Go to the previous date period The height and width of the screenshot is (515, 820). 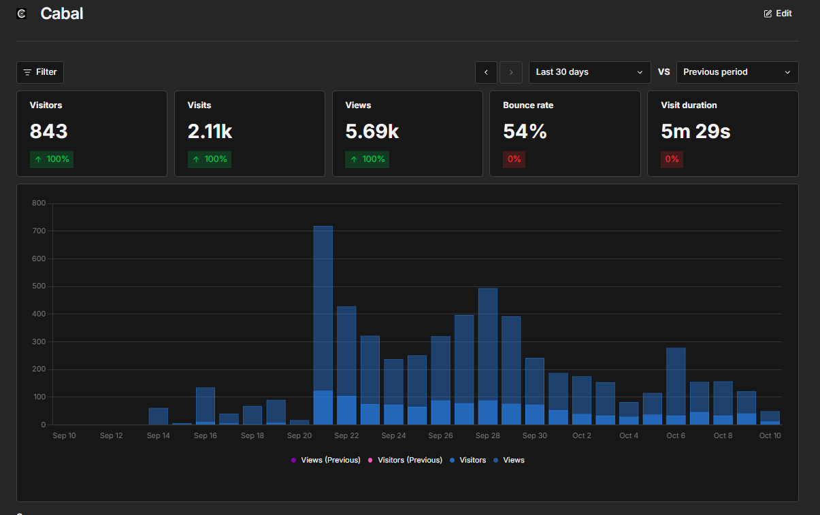click(486, 72)
